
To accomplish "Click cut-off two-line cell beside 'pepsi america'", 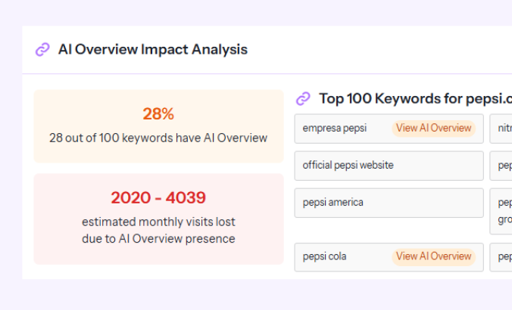I will [501, 211].
